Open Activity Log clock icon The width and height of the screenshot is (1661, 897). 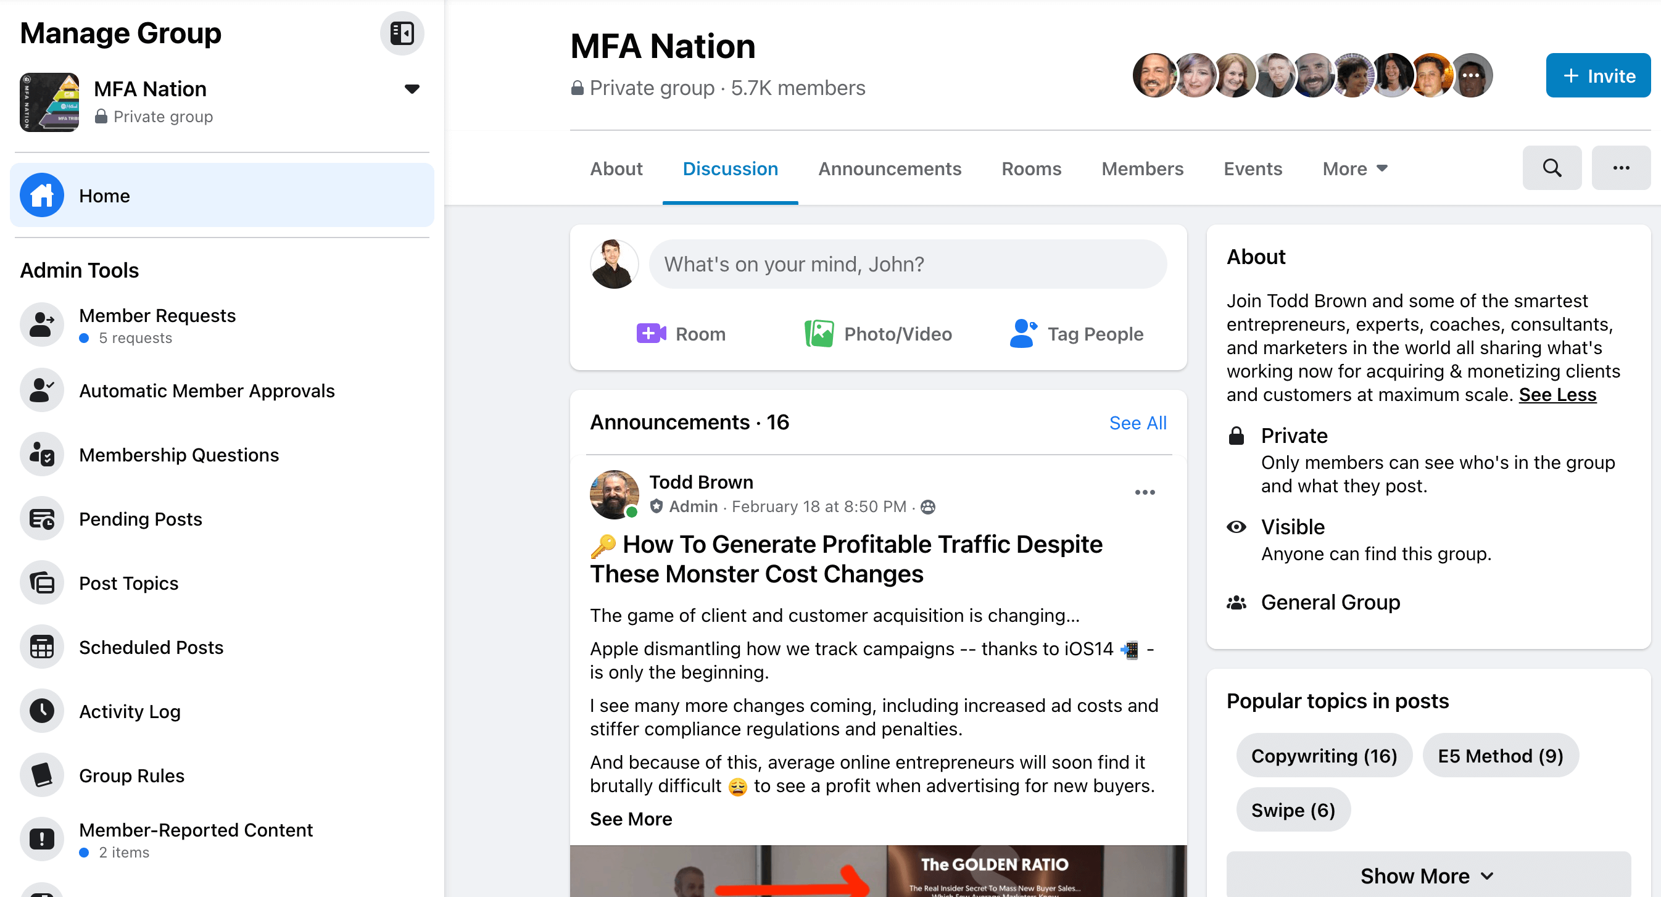42,711
